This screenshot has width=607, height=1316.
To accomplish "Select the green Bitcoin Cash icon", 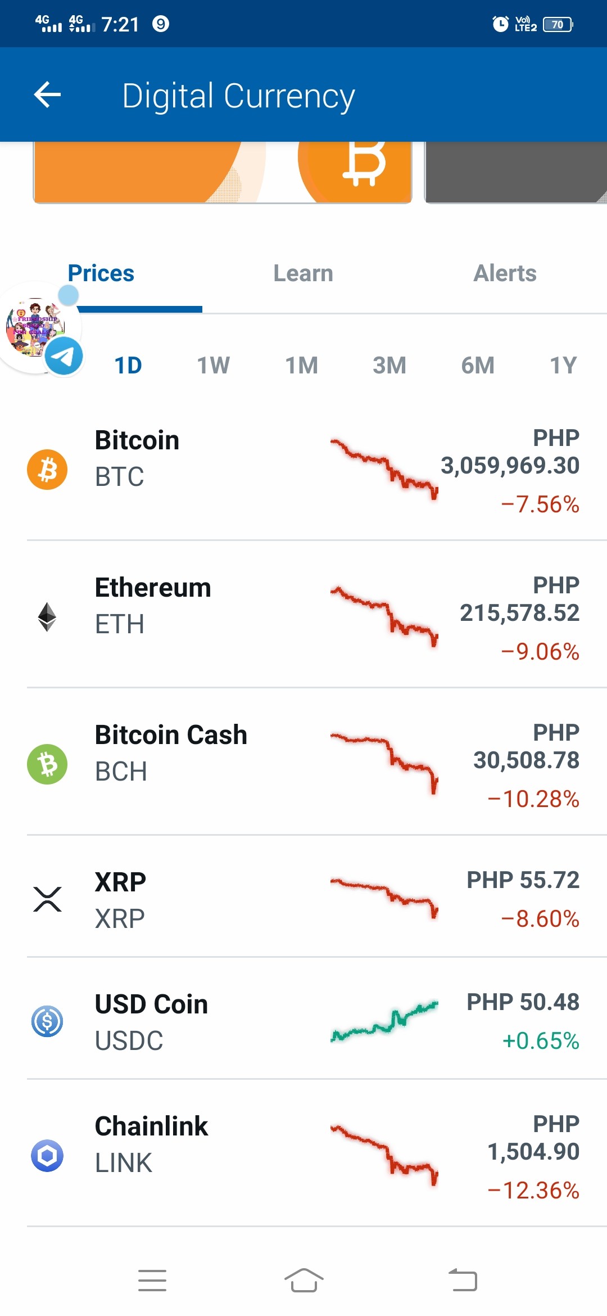I will 47,764.
